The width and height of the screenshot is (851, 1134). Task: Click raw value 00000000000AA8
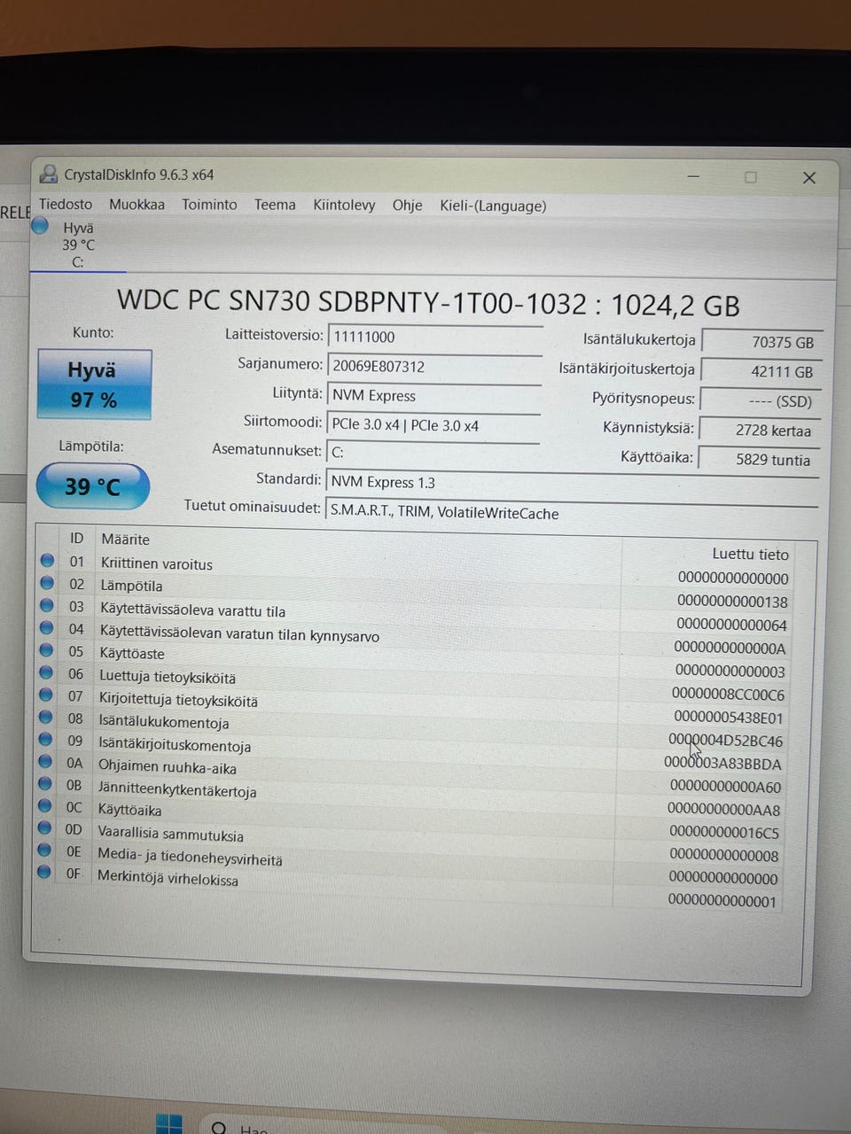pyautogui.click(x=723, y=810)
